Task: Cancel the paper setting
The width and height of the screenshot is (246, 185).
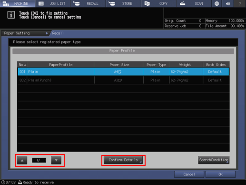Action: (189, 175)
